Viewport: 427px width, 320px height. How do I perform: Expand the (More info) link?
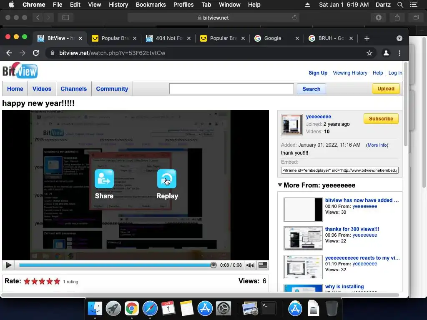point(377,145)
